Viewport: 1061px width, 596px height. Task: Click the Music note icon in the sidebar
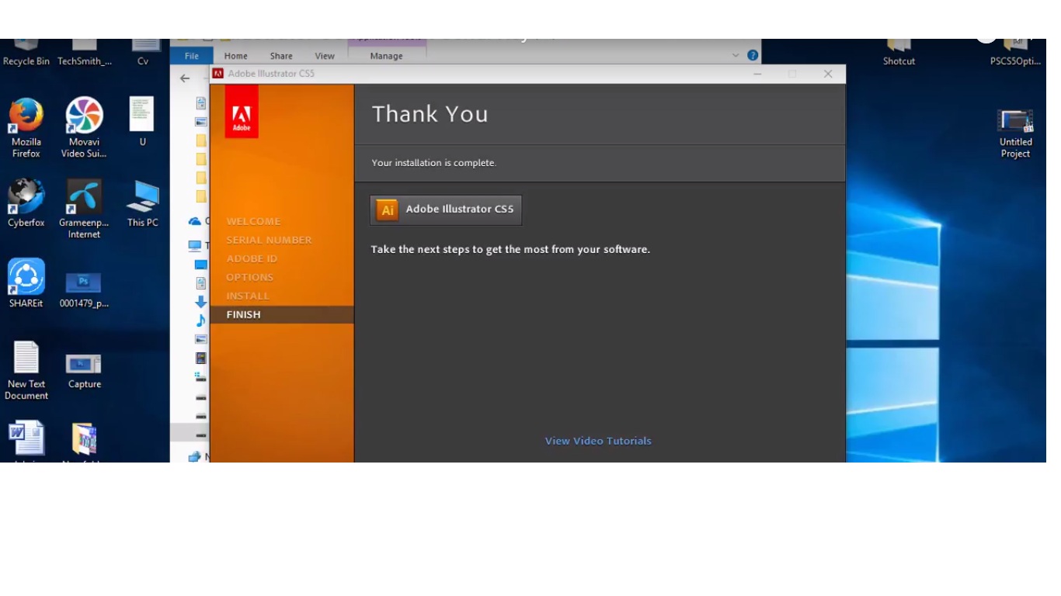point(200,321)
